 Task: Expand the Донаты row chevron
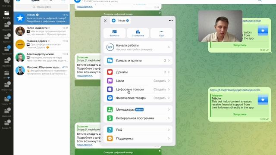pos(169,72)
